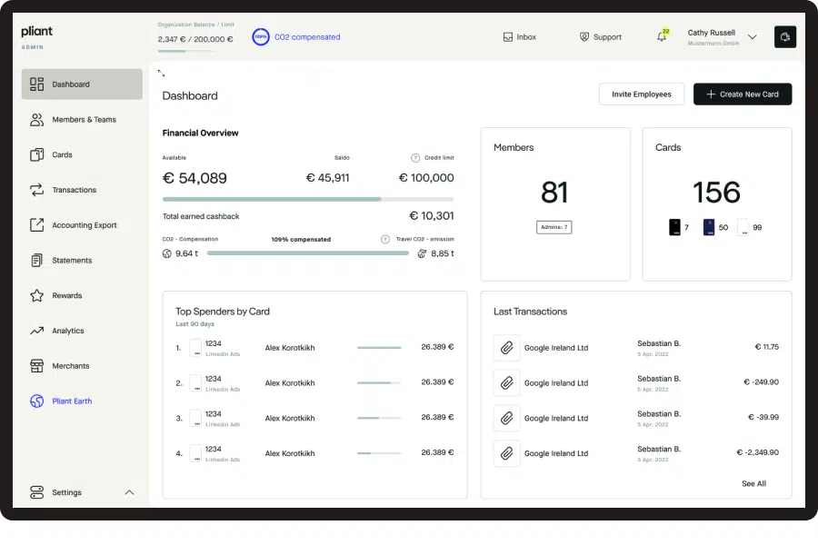
Task: Click the Credit limit help icon
Action: pyautogui.click(x=415, y=157)
